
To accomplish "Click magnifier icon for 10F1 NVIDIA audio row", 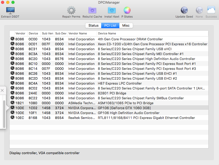I will click(x=12, y=113).
